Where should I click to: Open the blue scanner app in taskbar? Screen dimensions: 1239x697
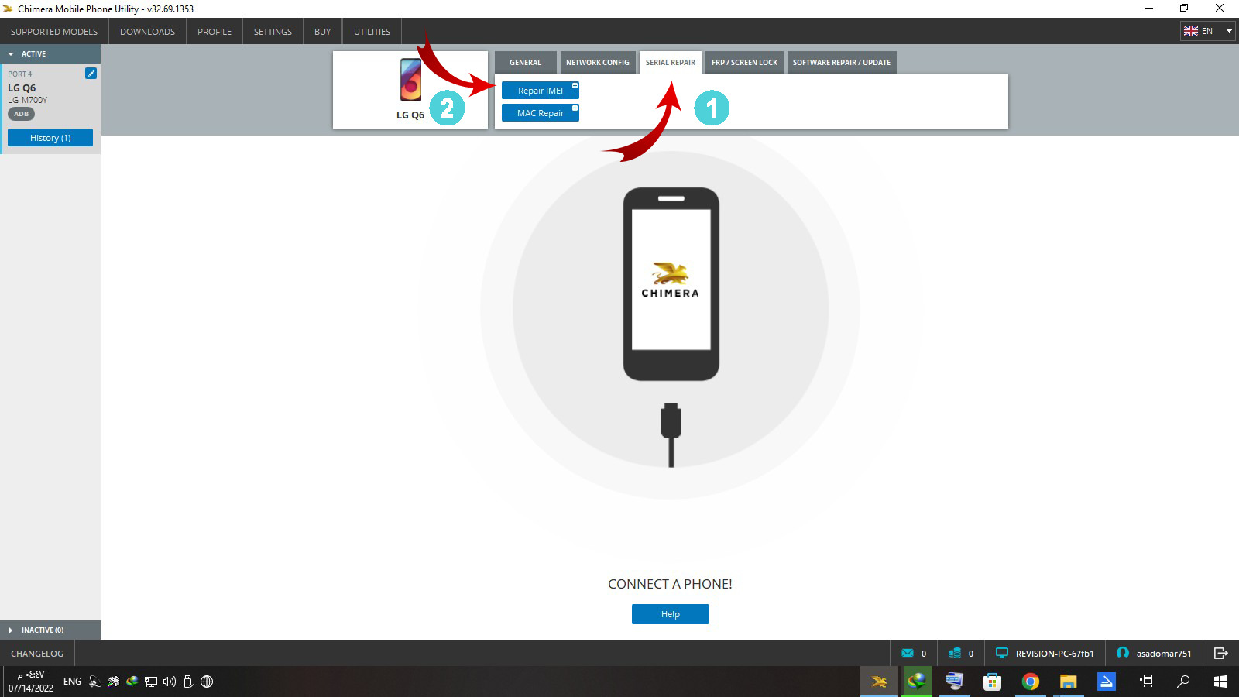1106,682
